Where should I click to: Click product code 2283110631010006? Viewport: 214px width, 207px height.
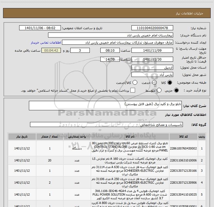pyautogui.click(x=183, y=160)
